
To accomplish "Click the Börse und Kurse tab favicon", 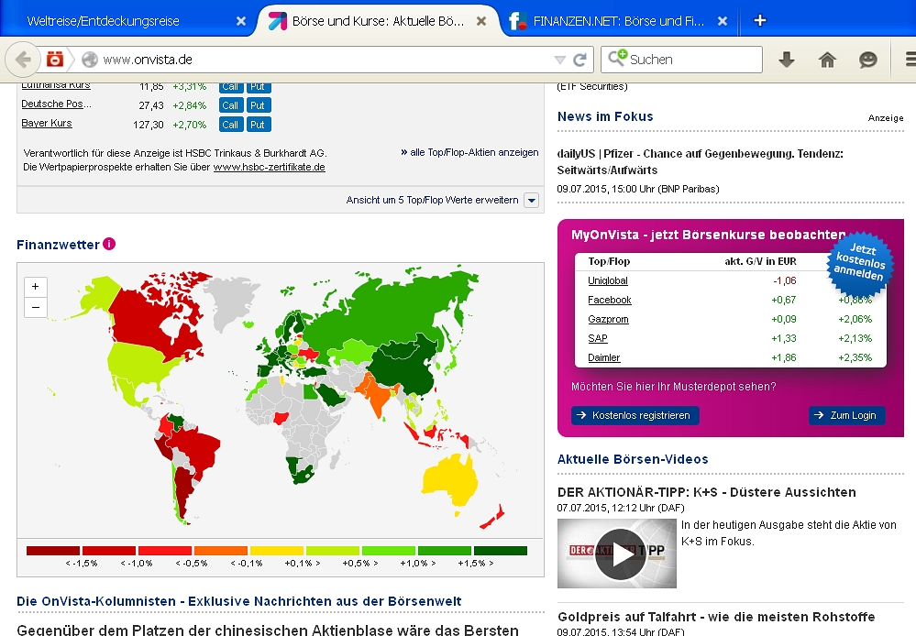I will click(x=278, y=21).
